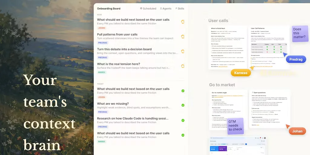Image resolution: width=310 pixels, height=155 pixels.
Task: Click the loading spinner for 'Pull patterns from user calls'
Action: point(183,37)
